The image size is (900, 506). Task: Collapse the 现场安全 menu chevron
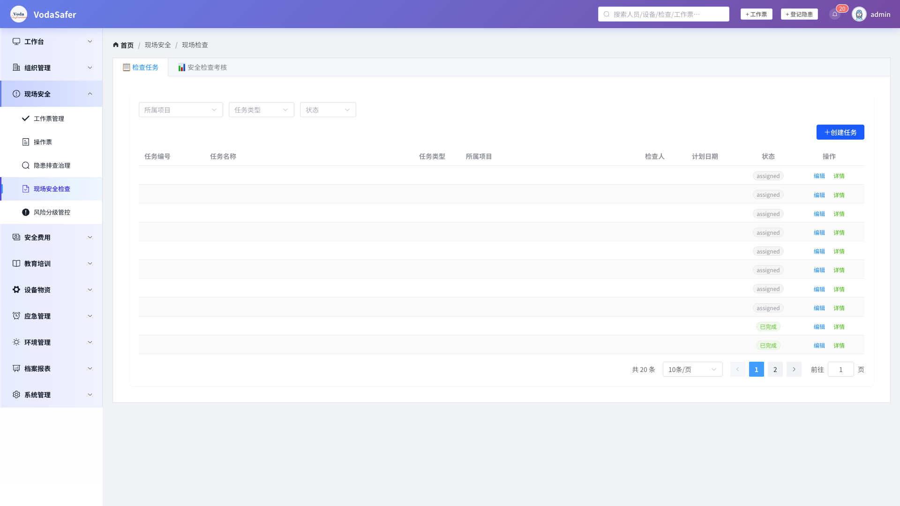[90, 94]
